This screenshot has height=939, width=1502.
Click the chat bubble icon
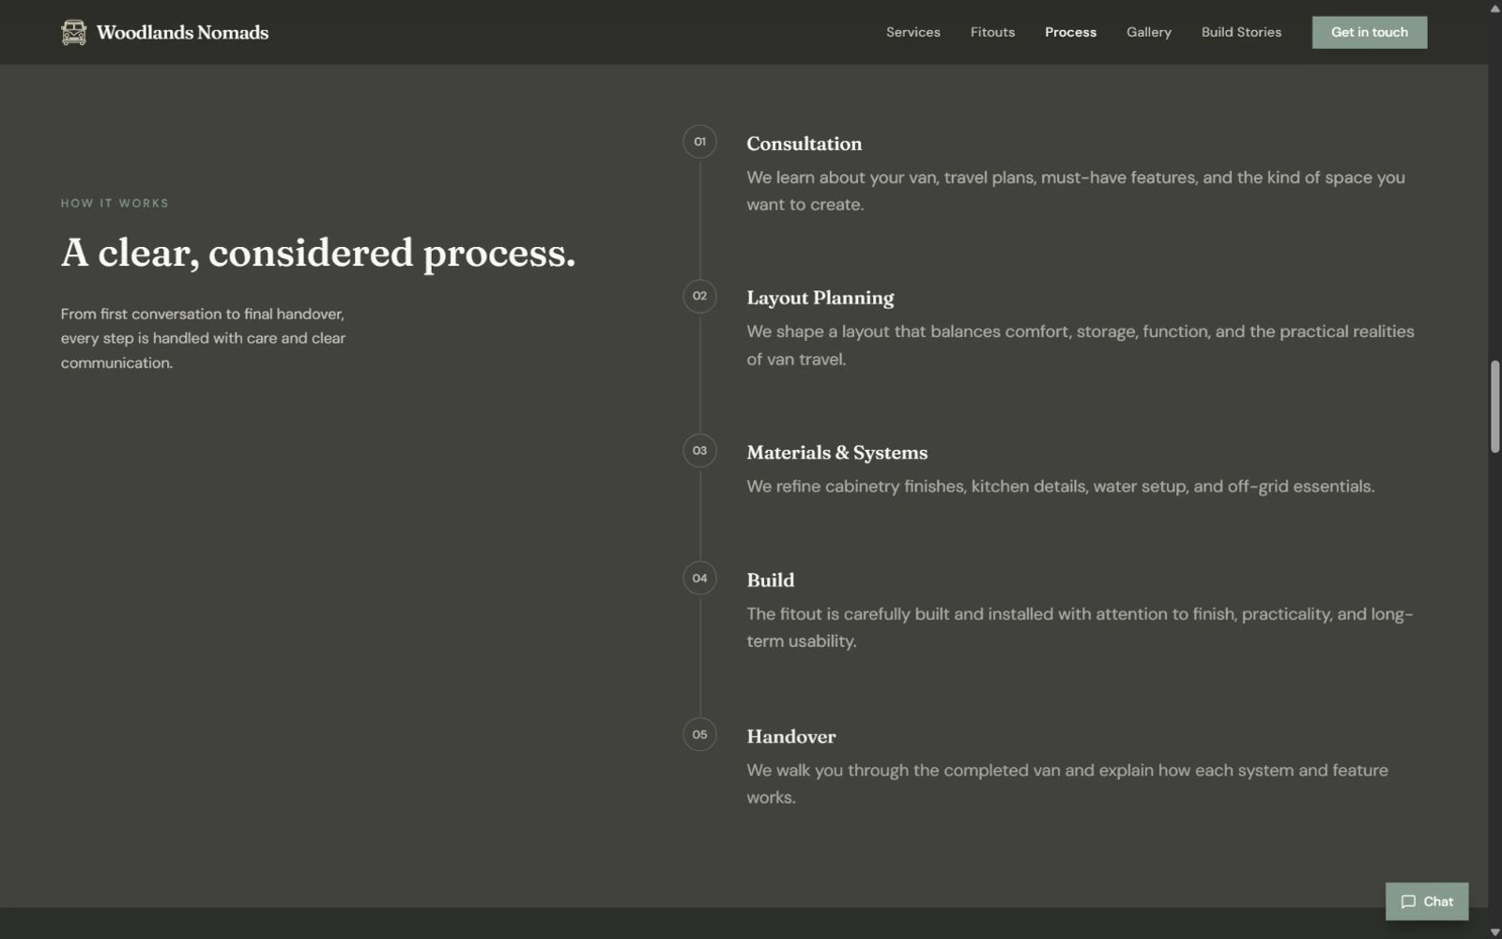point(1408,901)
